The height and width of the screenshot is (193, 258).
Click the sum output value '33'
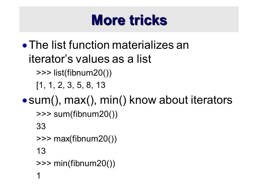41,126
